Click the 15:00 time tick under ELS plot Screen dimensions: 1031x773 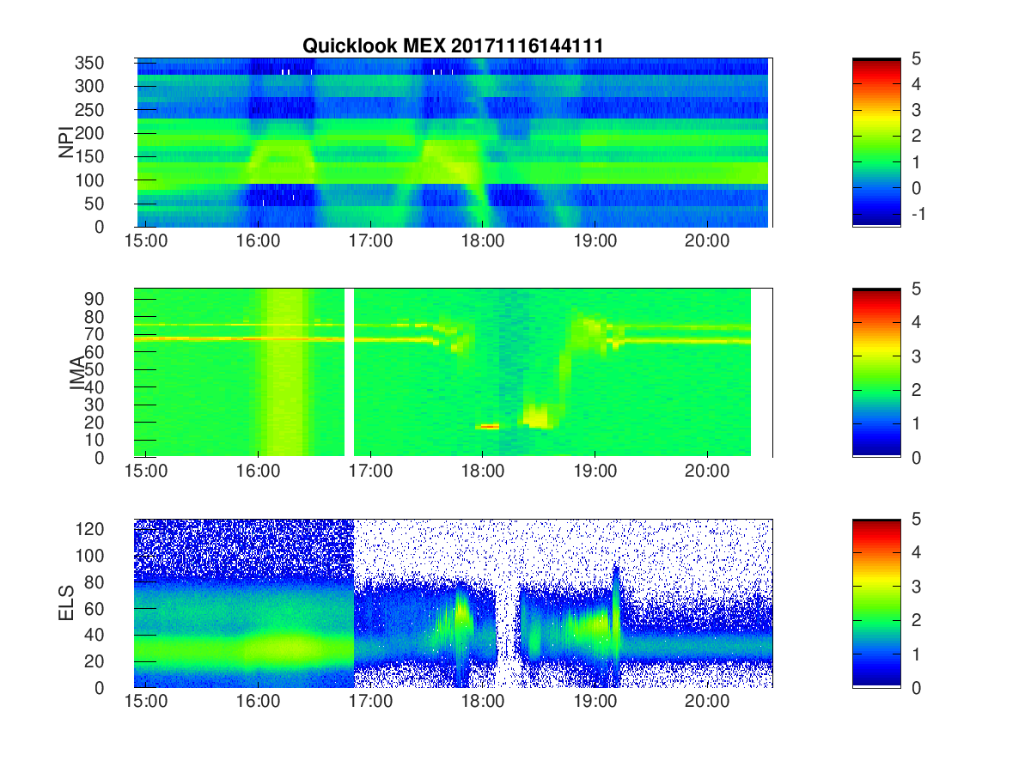tap(146, 703)
